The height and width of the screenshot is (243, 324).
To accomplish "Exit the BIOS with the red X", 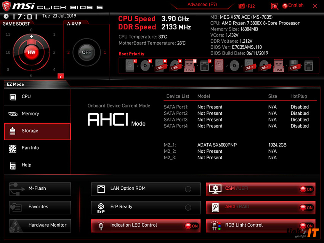I will pyautogui.click(x=315, y=6).
